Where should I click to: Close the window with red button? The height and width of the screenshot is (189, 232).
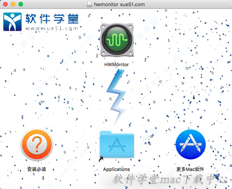(x=5, y=4)
